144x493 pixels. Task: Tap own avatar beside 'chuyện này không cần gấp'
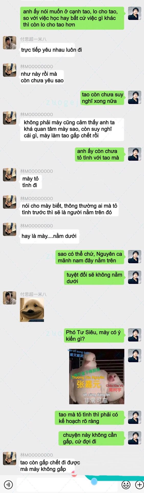[x=135, y=438]
